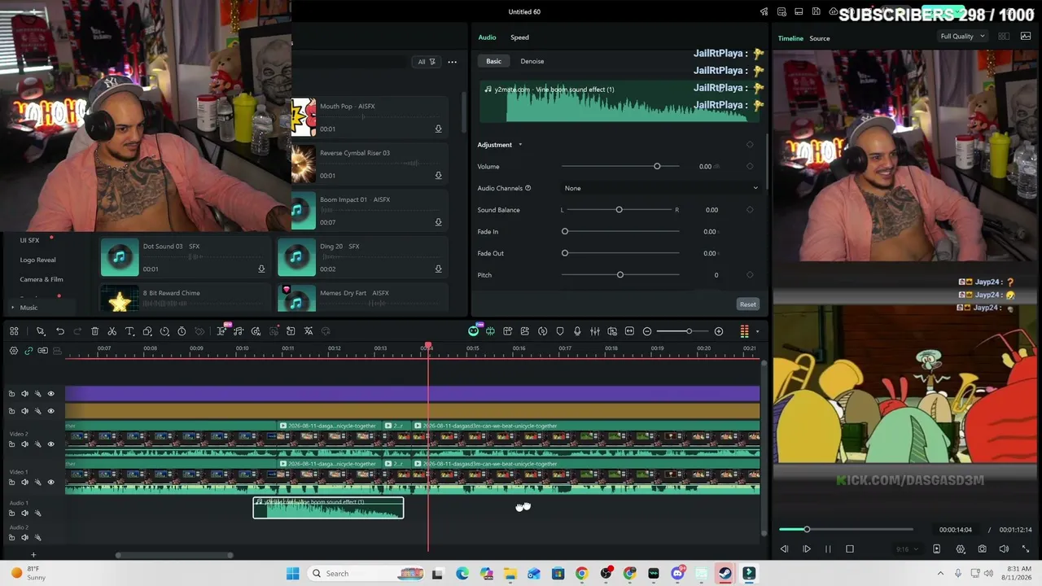Select the Basic sub-tab
The width and height of the screenshot is (1042, 586).
(494, 61)
